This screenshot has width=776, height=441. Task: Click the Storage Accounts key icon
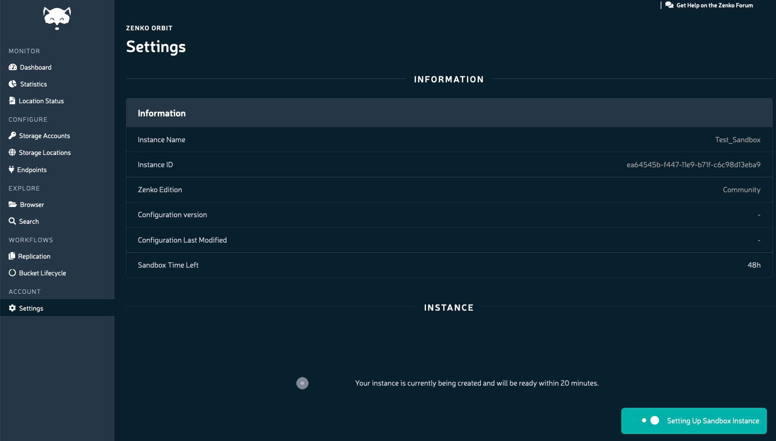(x=12, y=136)
